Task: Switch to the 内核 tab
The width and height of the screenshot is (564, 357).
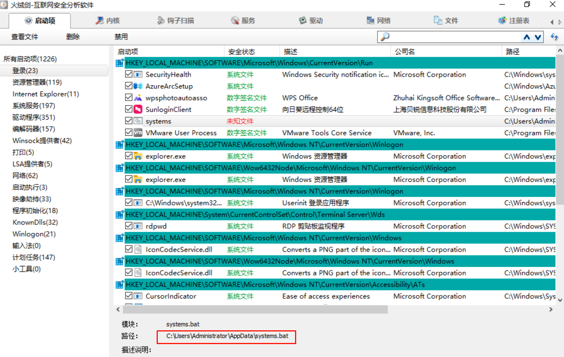Action: click(108, 21)
